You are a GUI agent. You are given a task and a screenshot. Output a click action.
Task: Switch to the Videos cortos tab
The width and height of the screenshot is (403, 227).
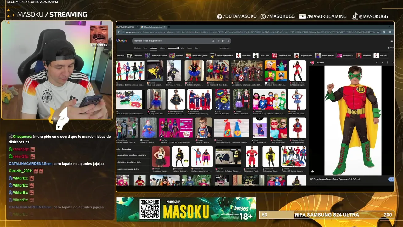click(x=173, y=48)
